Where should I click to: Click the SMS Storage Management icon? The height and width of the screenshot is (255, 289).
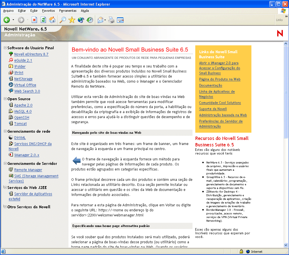(11, 176)
